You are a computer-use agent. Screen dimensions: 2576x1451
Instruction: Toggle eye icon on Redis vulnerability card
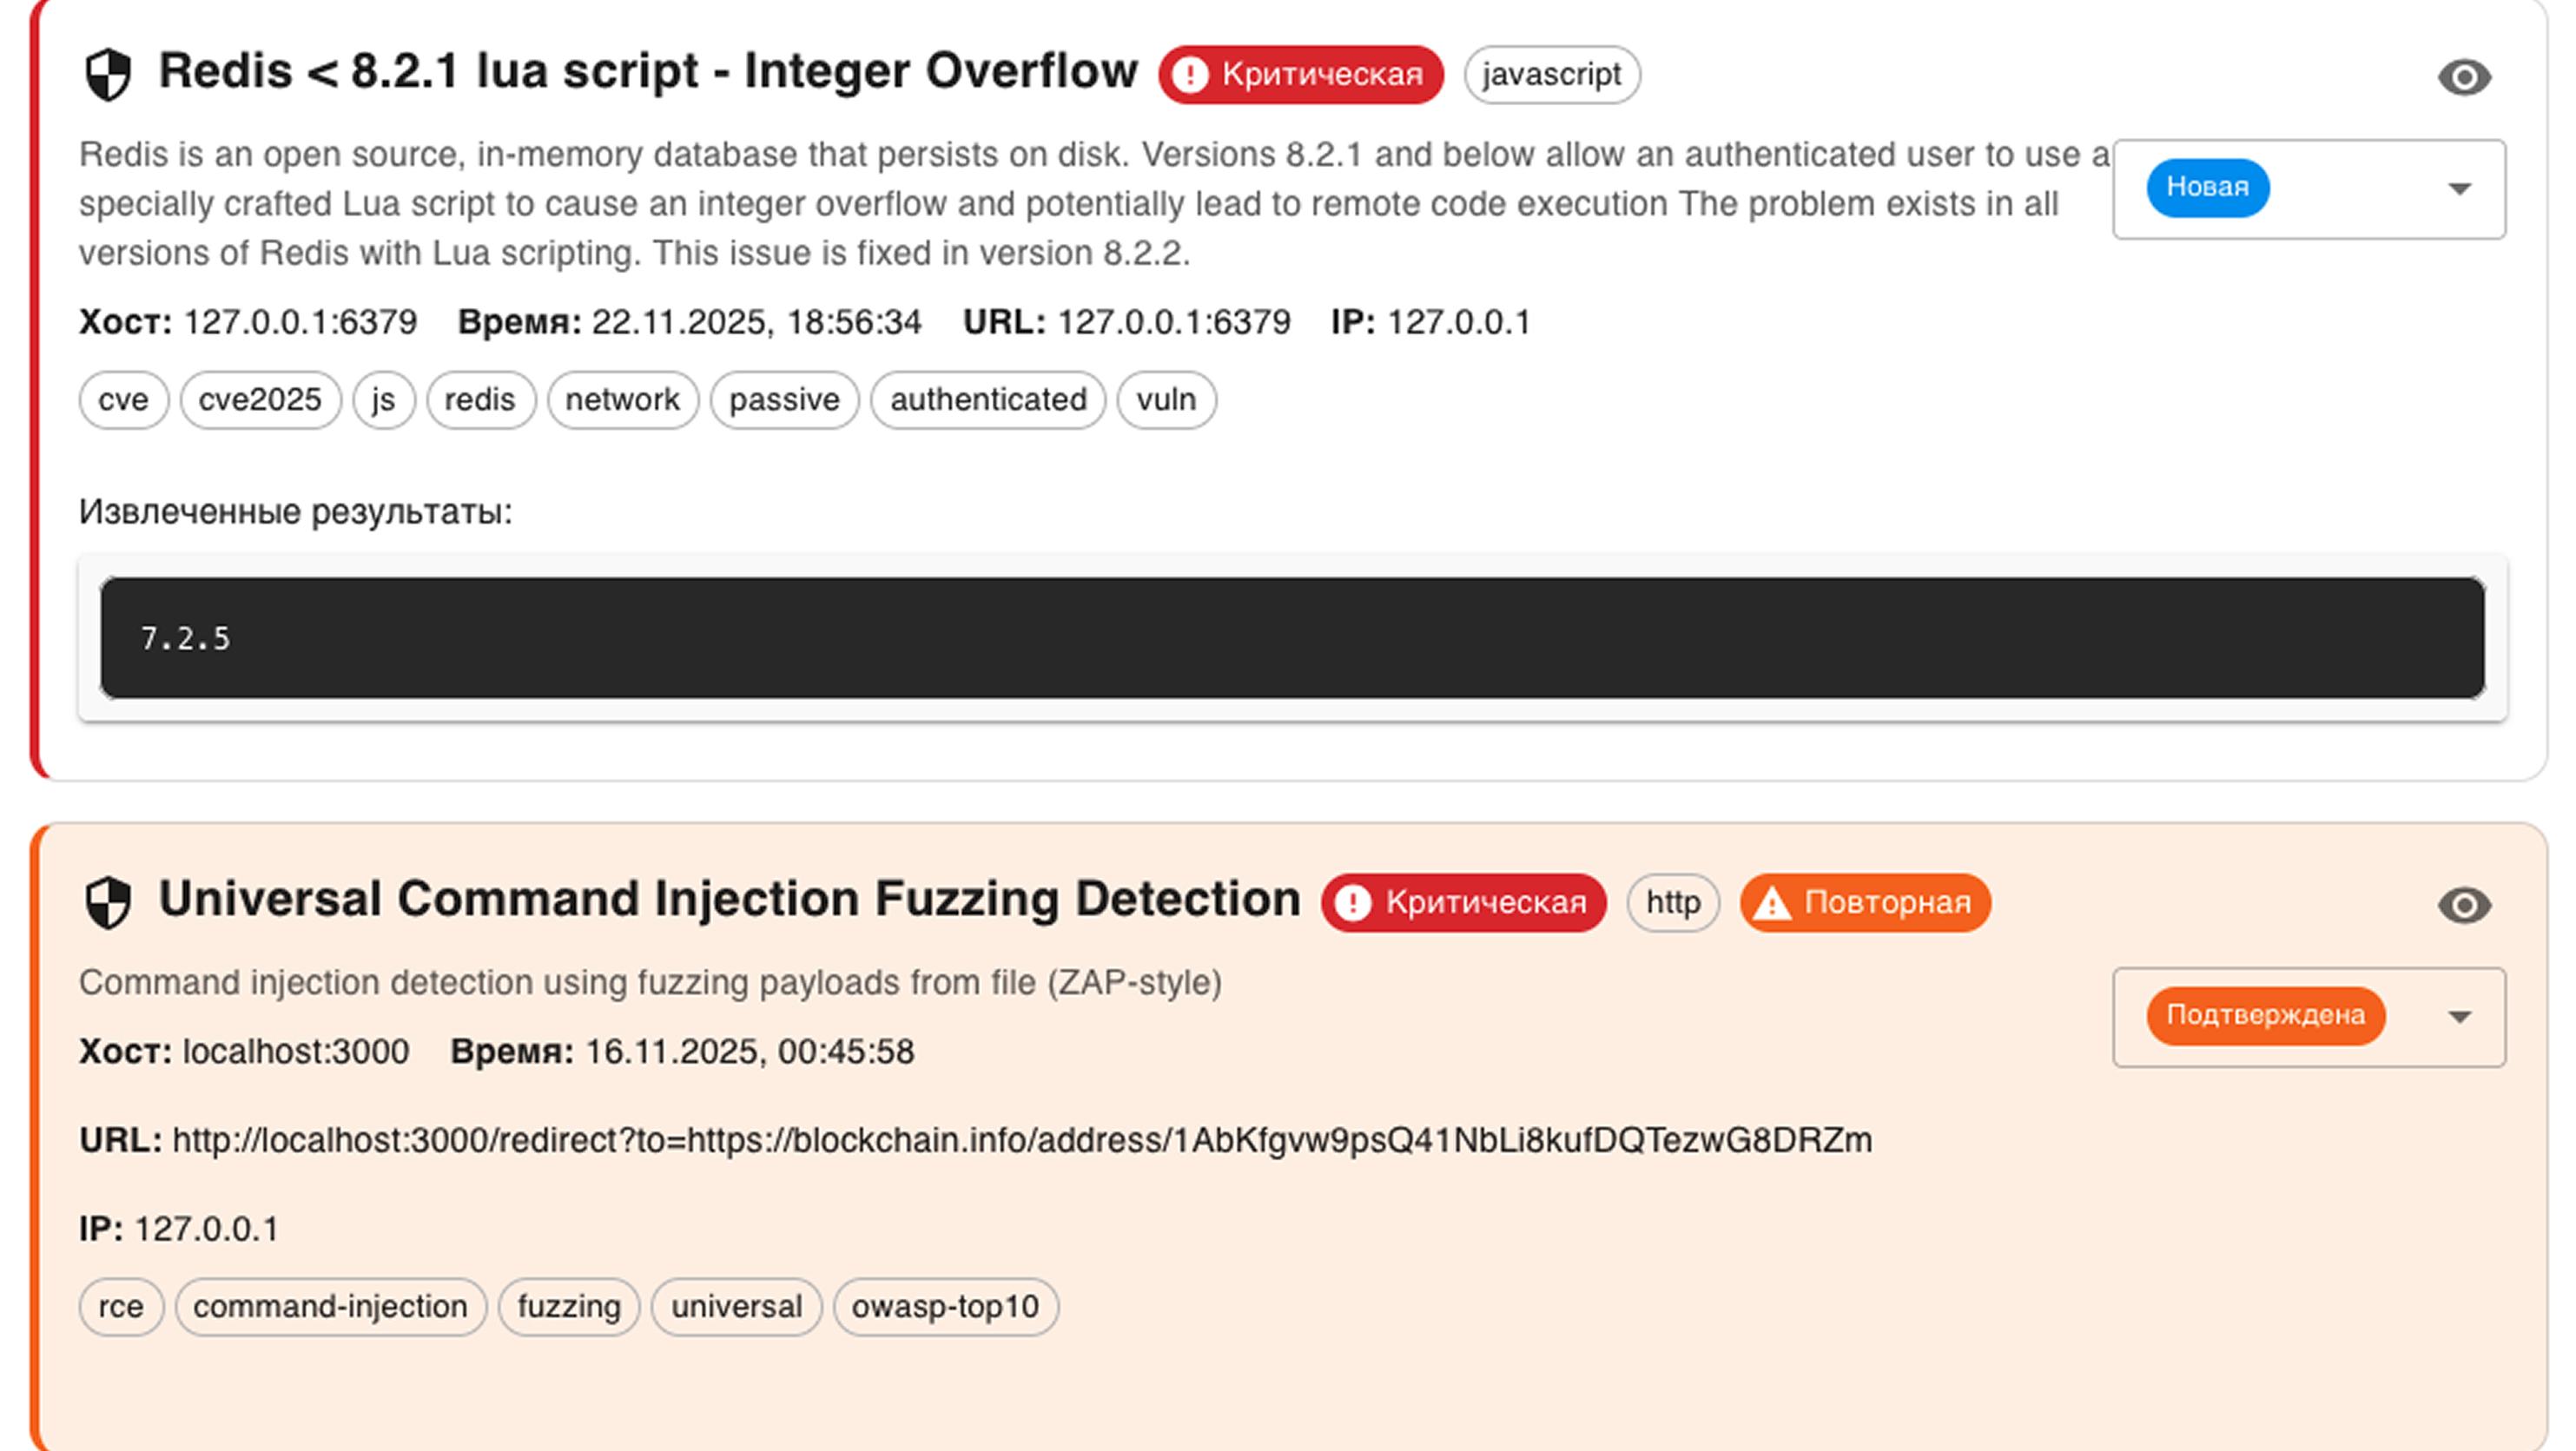tap(2463, 77)
